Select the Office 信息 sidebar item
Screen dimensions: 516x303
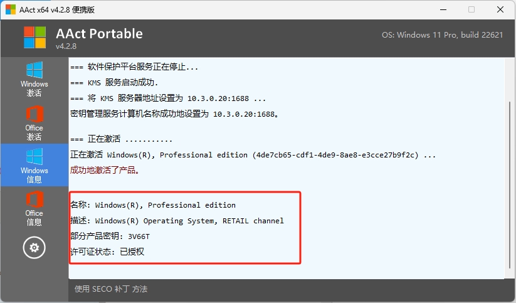coord(34,208)
